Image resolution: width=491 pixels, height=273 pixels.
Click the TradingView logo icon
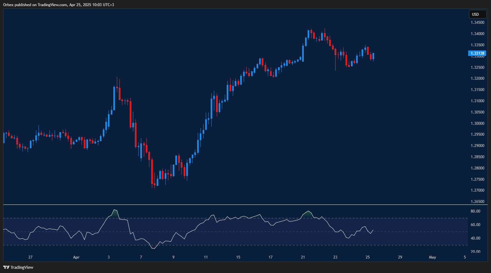click(6, 267)
